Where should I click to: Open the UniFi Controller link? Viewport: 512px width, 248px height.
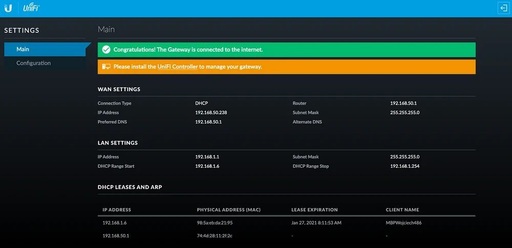coord(177,67)
